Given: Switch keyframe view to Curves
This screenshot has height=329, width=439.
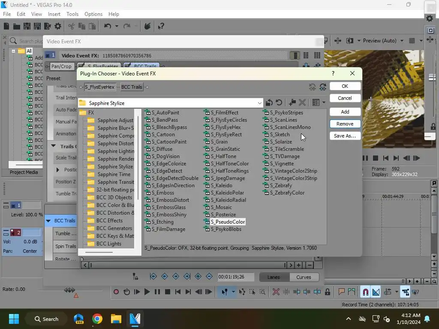Looking at the screenshot, I should pos(304,277).
